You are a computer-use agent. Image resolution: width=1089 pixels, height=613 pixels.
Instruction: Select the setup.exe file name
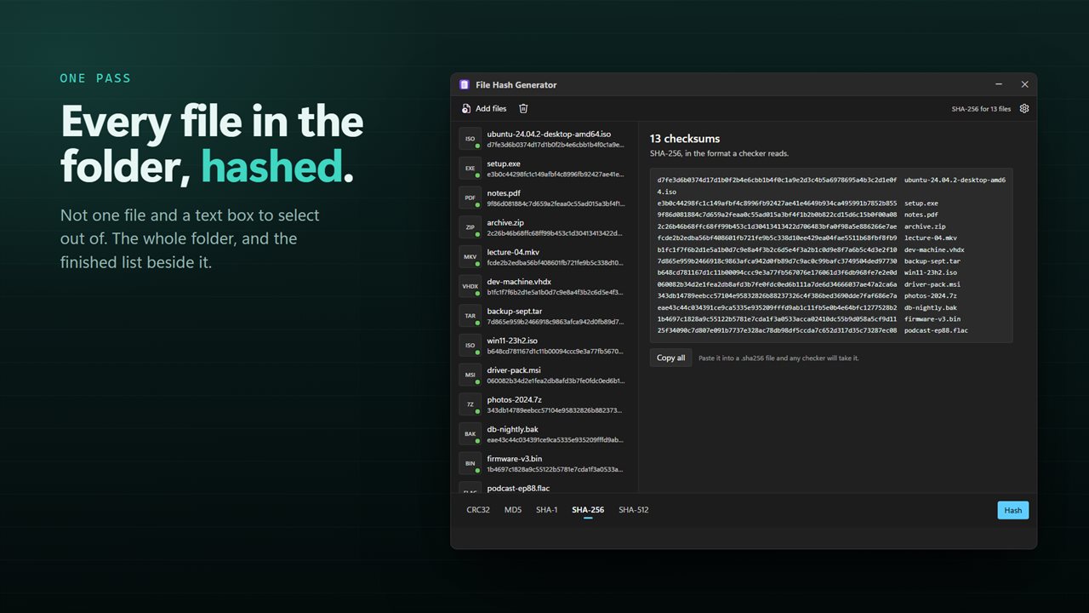tap(504, 163)
